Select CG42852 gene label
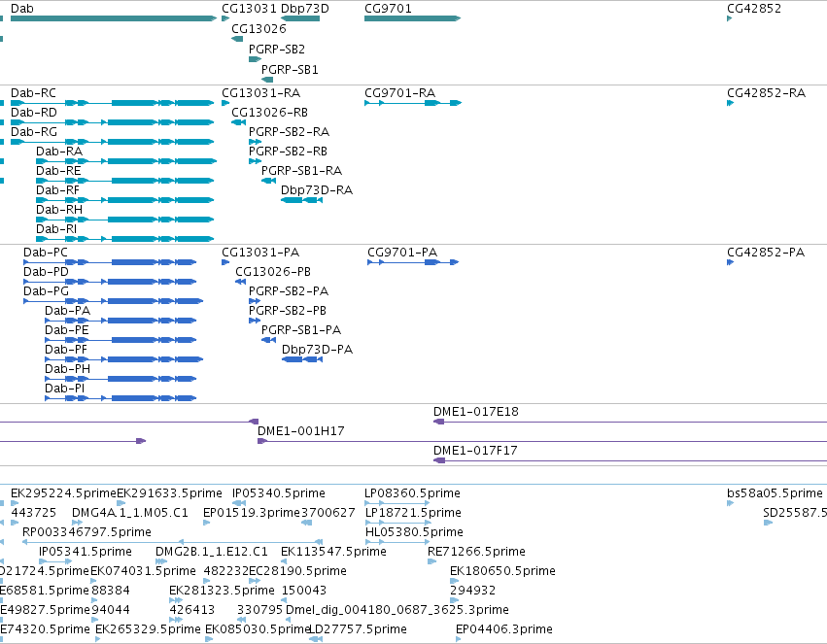 click(x=754, y=9)
